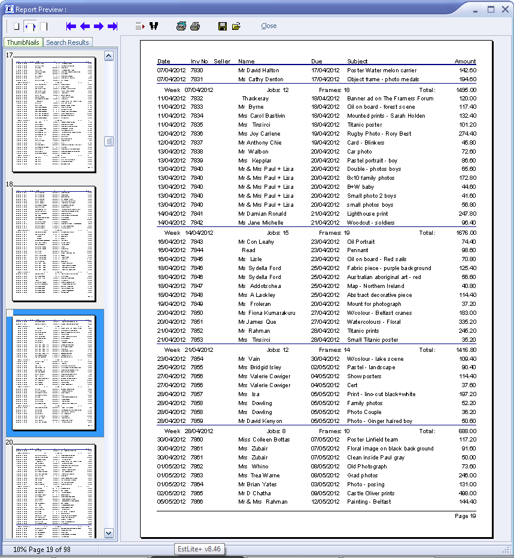The height and width of the screenshot is (558, 514).
Task: Click the print icon
Action: pos(195,26)
